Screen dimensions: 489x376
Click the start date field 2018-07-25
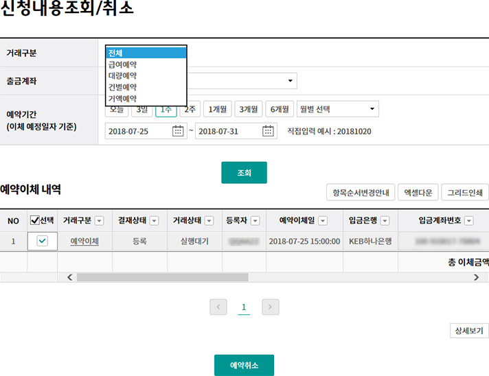pos(137,131)
